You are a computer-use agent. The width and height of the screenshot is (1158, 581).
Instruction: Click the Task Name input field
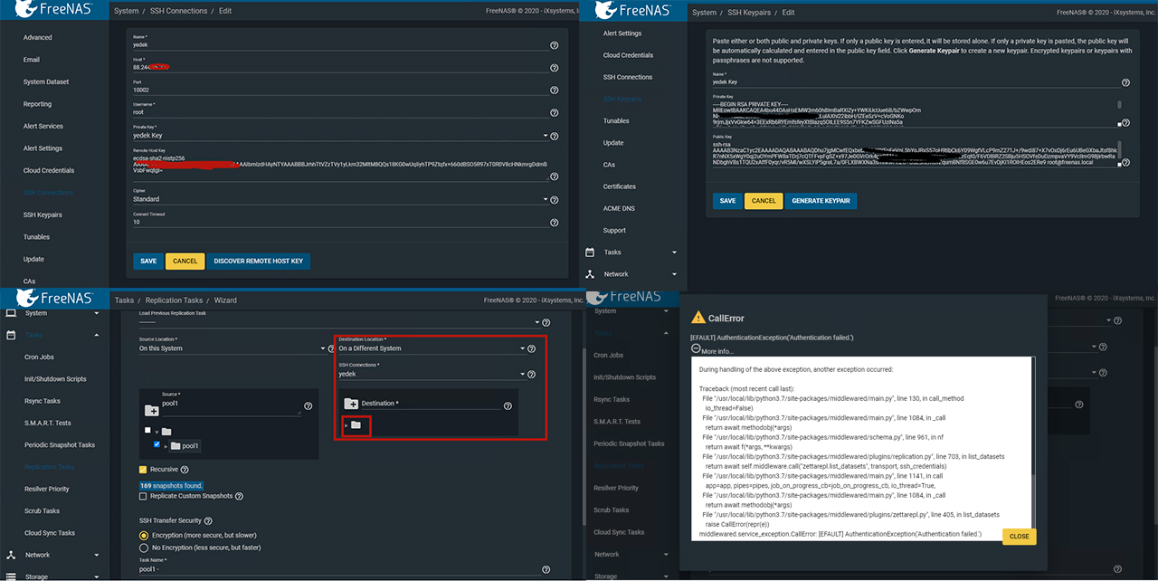(x=339, y=569)
